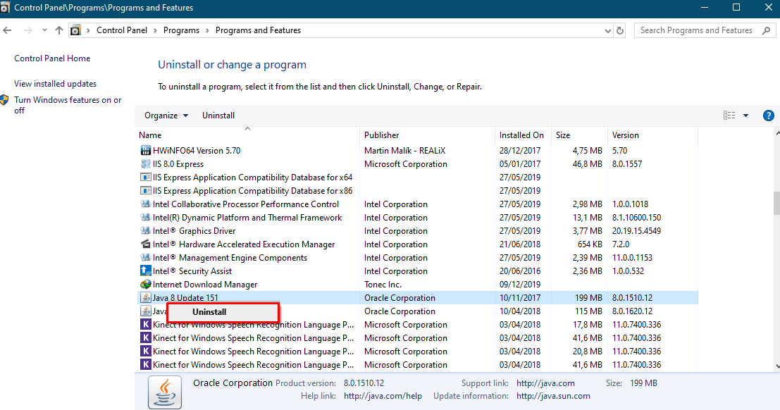Click the Intel Security Assist icon
The height and width of the screenshot is (410, 780).
[145, 271]
